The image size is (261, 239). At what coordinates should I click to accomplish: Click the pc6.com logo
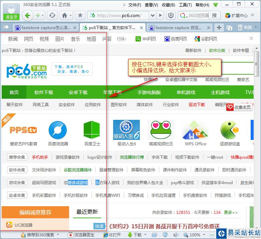click(26, 71)
